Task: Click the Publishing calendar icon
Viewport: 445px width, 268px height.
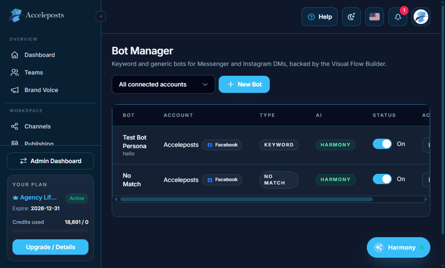Action: tap(15, 143)
